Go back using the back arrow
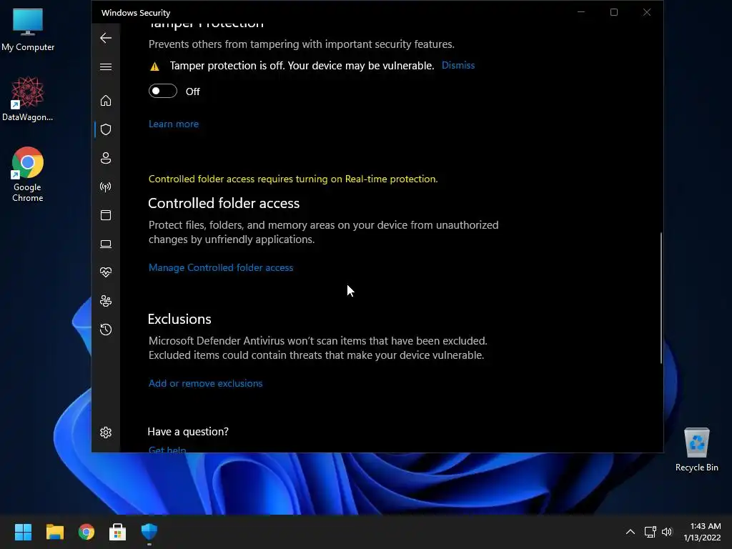732x549 pixels. [106, 38]
